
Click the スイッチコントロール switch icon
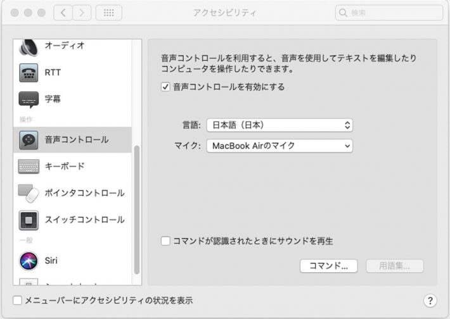29,220
